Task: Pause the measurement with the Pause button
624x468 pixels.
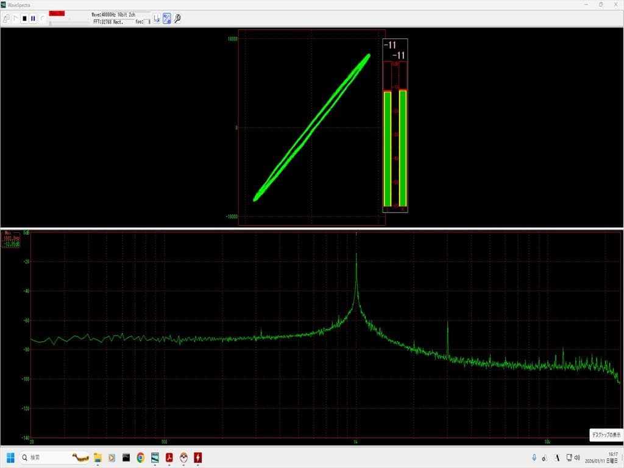Action: click(x=33, y=18)
